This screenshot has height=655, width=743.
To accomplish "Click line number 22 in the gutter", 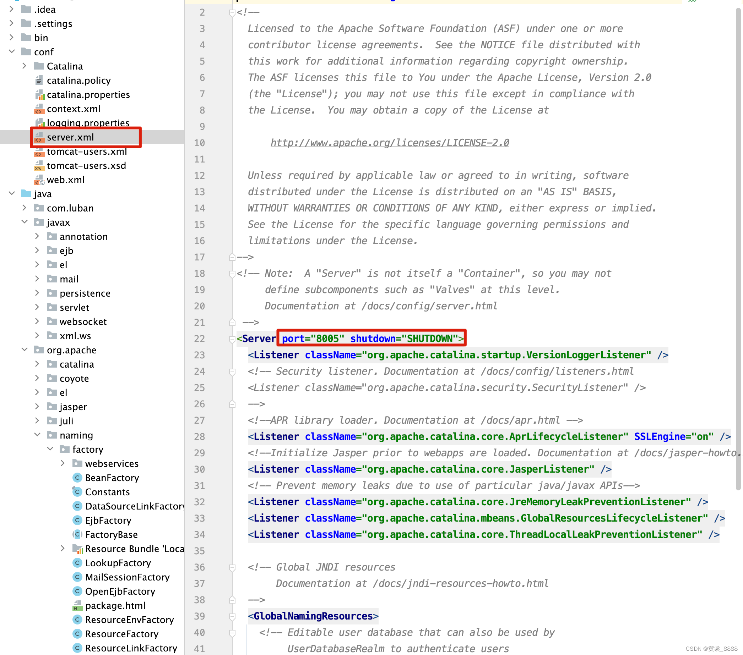I will click(200, 339).
